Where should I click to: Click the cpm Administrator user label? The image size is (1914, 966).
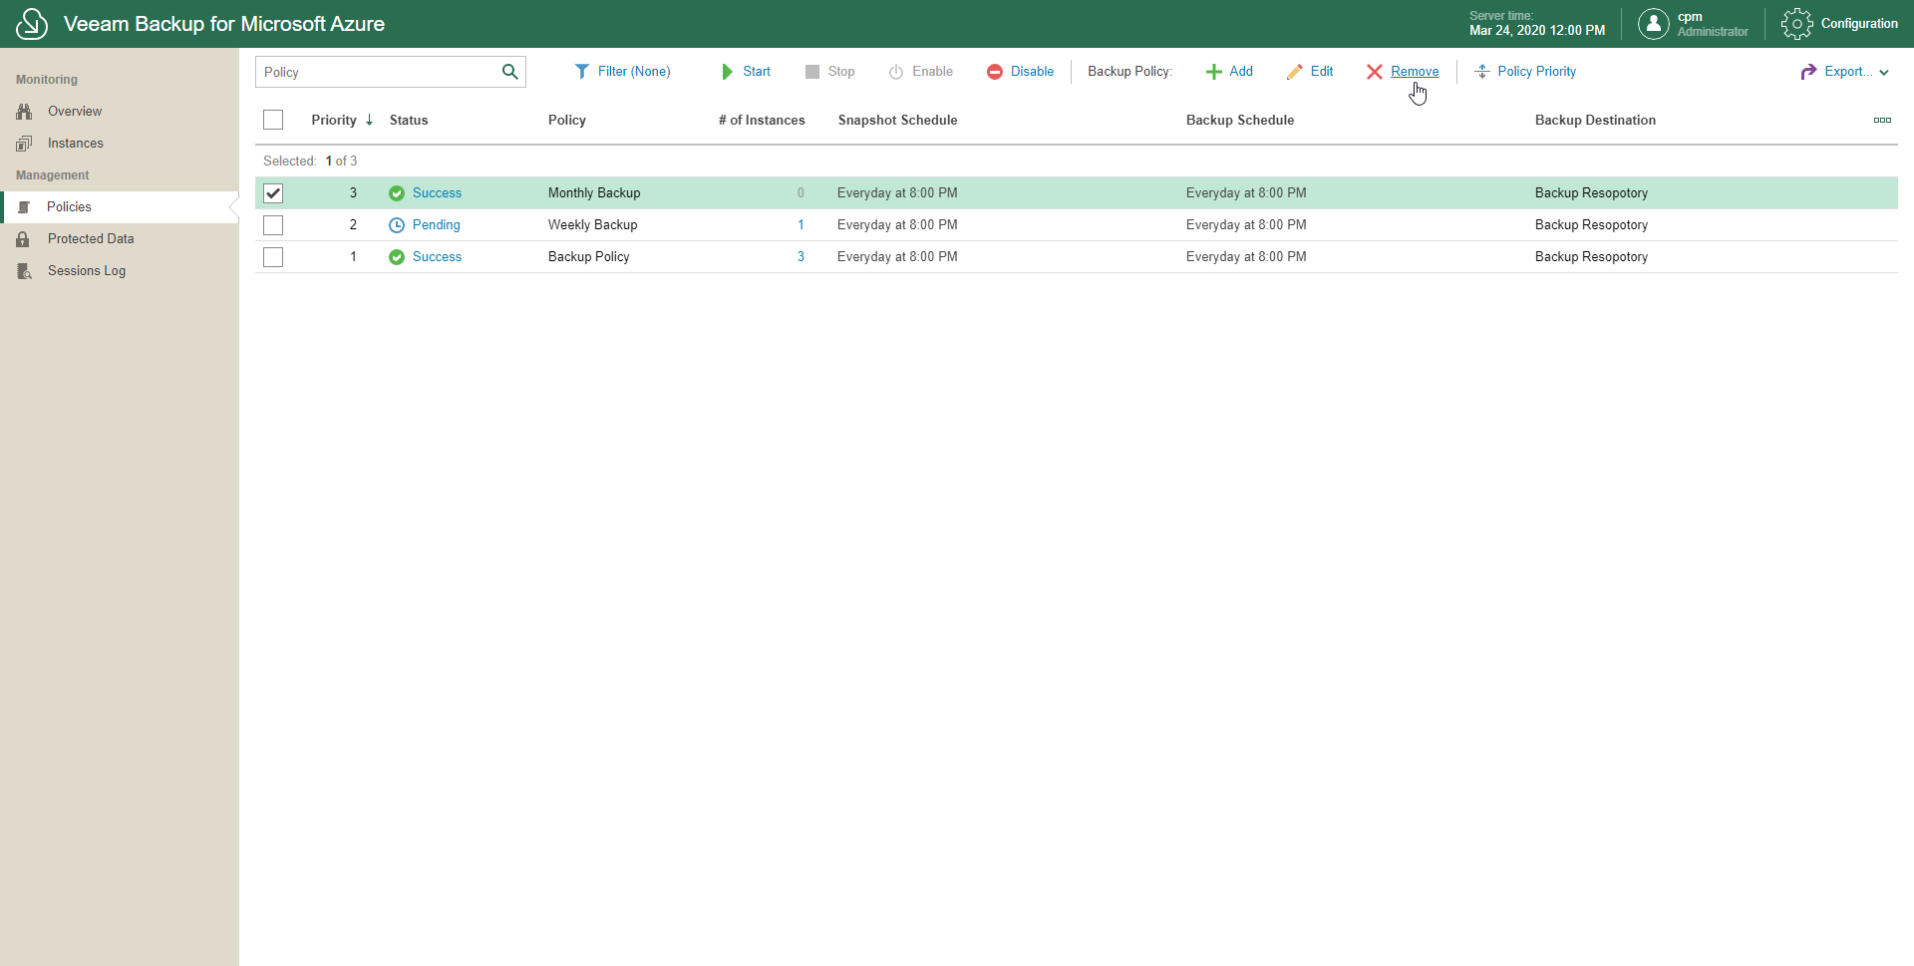click(1713, 24)
